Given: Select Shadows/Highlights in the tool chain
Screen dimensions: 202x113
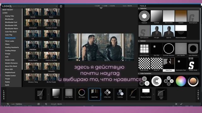Looking at the screenshot, I should 146,94.
